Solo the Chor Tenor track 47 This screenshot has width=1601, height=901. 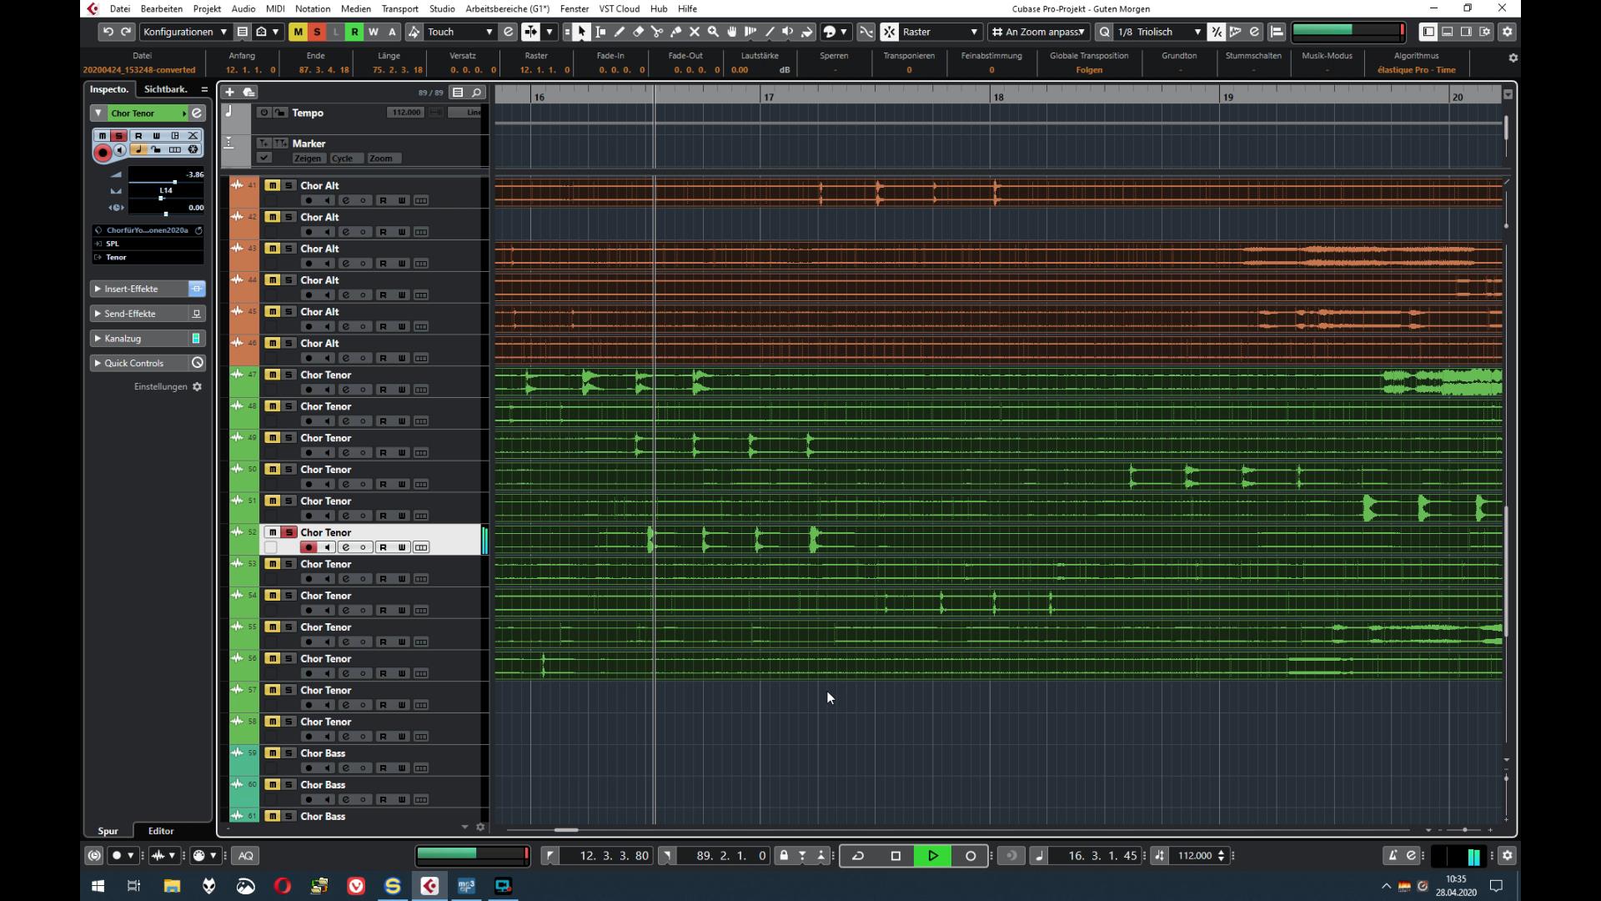(x=289, y=375)
